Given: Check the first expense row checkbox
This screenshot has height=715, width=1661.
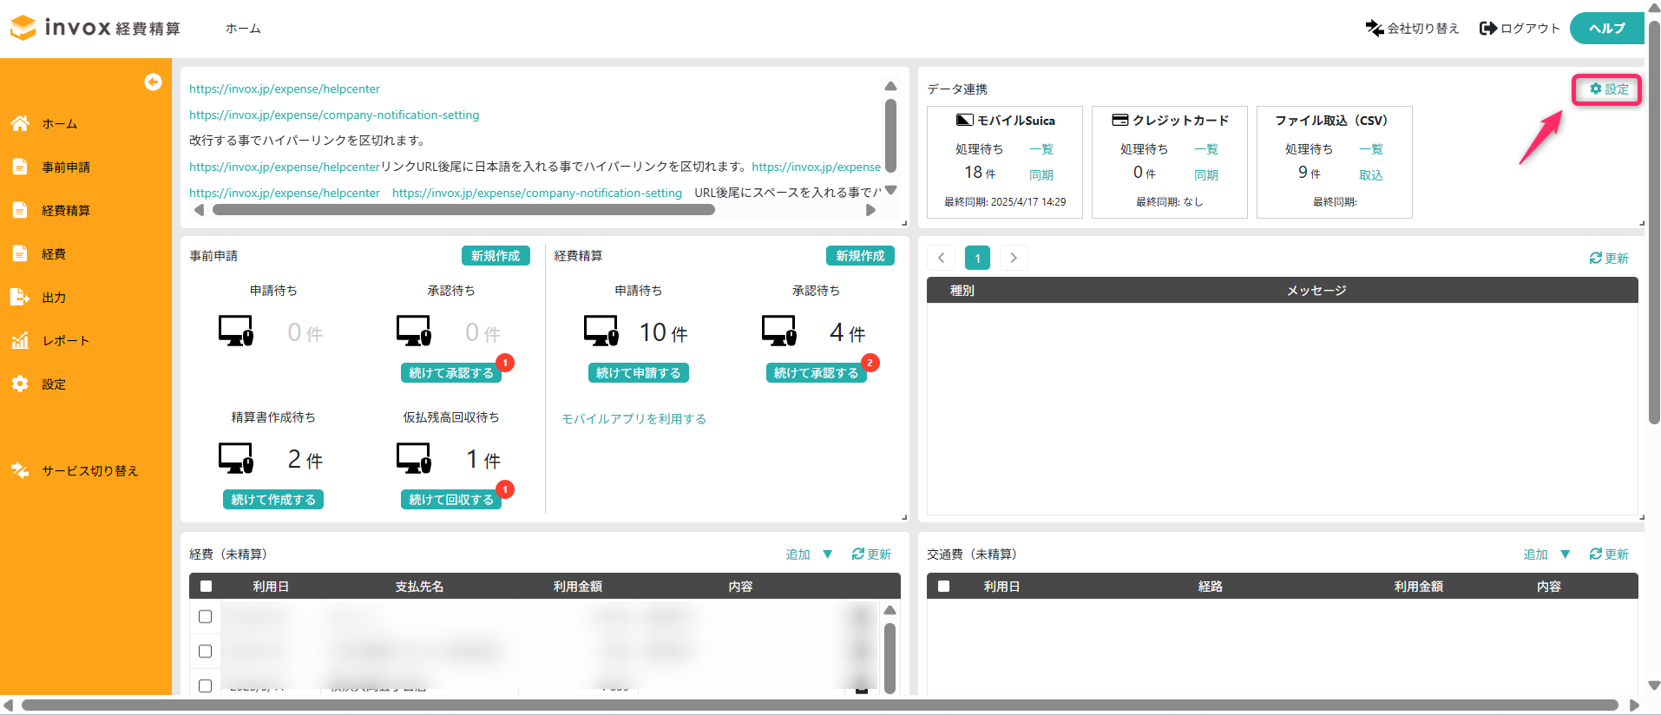Looking at the screenshot, I should click(x=206, y=617).
